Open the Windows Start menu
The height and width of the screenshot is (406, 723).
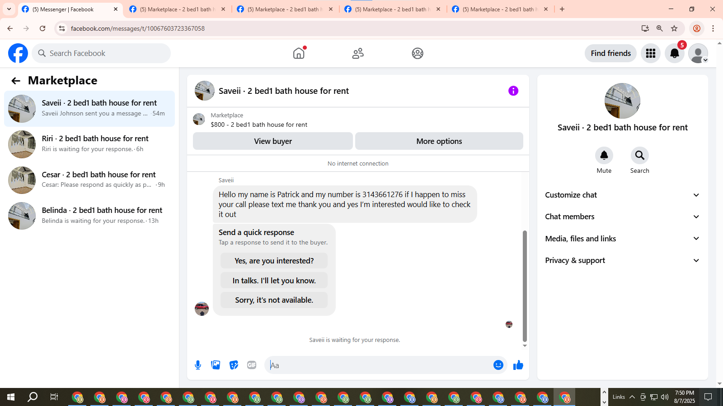pos(11,397)
